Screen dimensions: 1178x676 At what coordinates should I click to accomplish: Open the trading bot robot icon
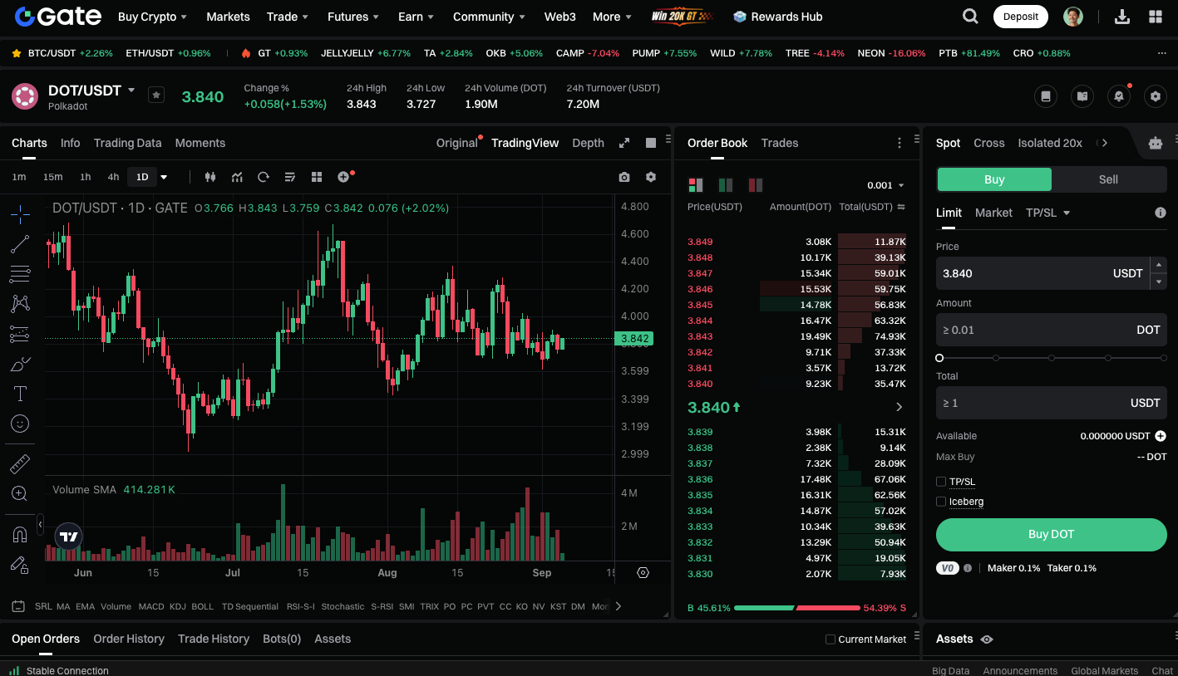(1155, 143)
